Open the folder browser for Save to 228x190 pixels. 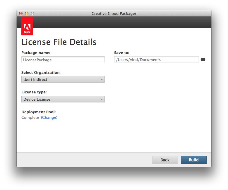(203, 60)
